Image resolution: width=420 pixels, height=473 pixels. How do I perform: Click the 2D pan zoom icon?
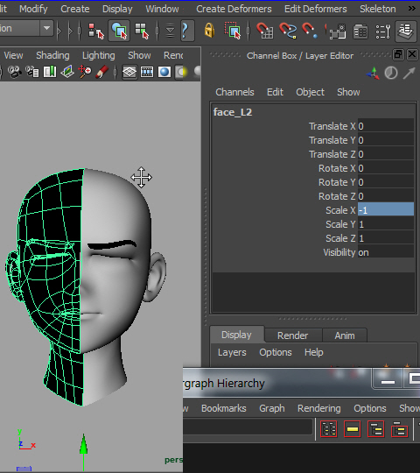85,72
